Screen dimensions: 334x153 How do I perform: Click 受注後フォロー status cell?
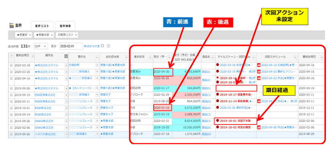pyautogui.click(x=141, y=114)
